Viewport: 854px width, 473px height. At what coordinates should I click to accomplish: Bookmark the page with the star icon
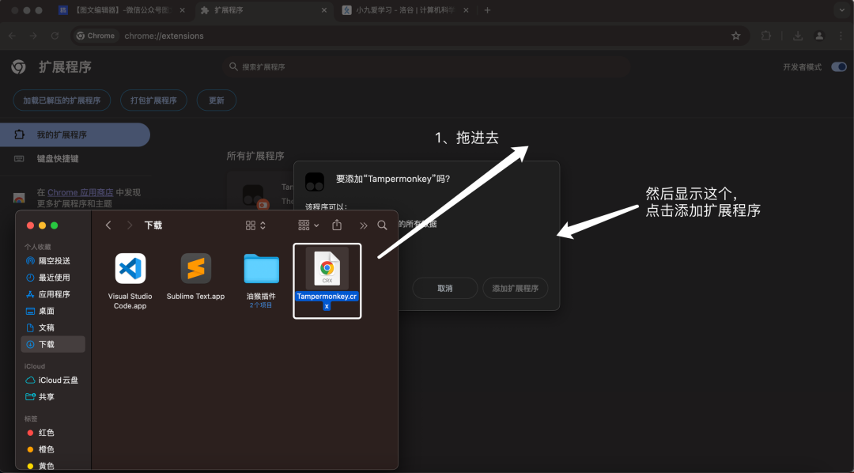click(735, 36)
